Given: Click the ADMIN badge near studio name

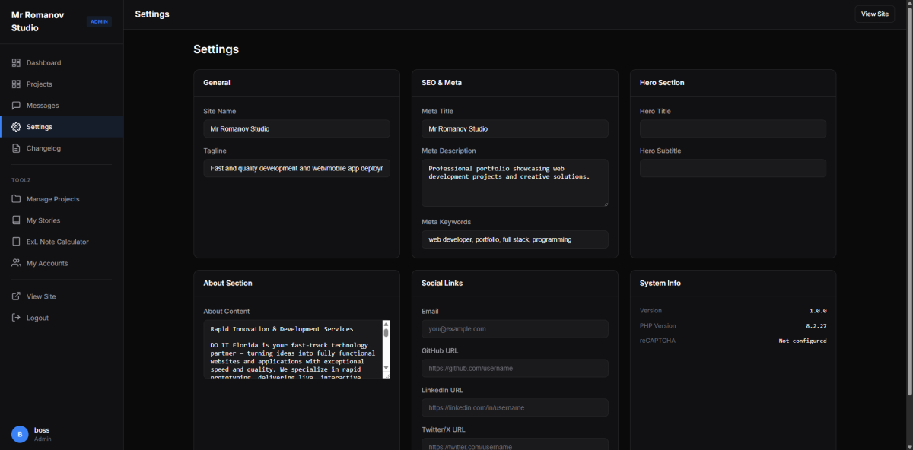Looking at the screenshot, I should click(99, 21).
